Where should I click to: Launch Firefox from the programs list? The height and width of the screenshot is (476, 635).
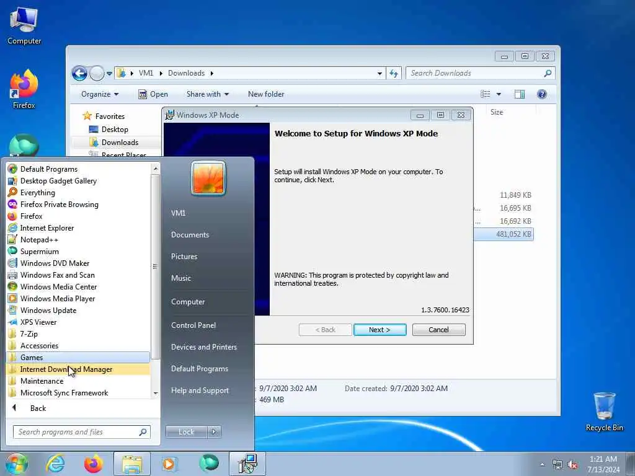pyautogui.click(x=78, y=216)
